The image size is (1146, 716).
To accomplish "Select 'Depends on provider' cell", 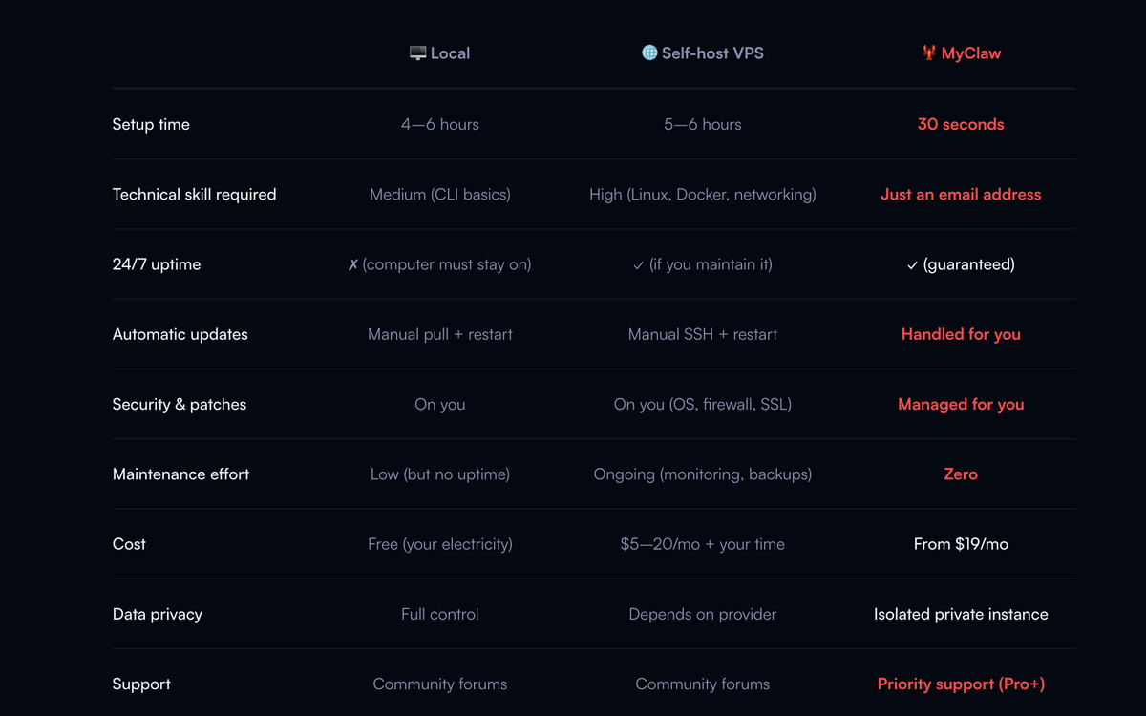I will coord(703,614).
